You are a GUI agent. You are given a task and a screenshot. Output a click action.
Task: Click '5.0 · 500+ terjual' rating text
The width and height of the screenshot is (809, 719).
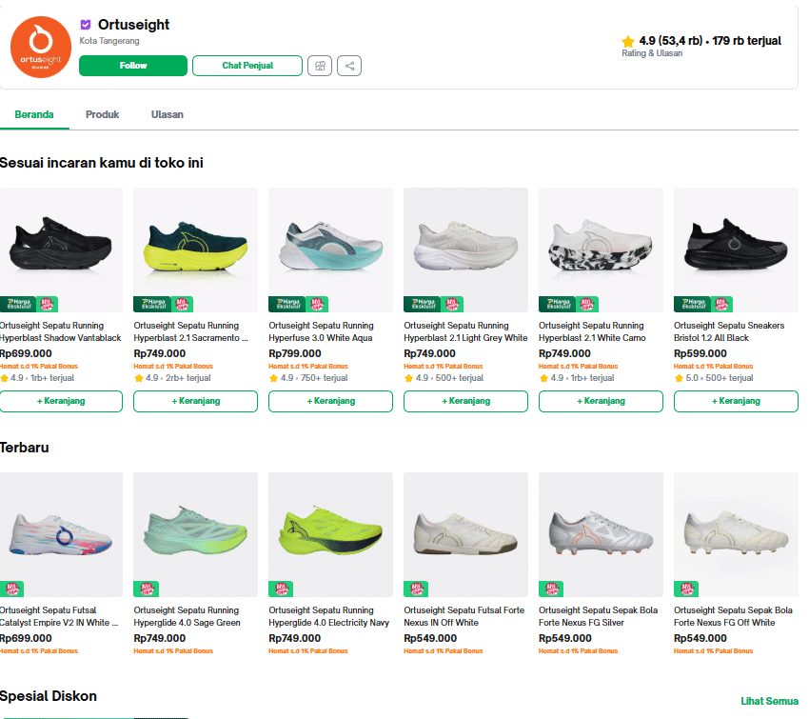tap(720, 378)
